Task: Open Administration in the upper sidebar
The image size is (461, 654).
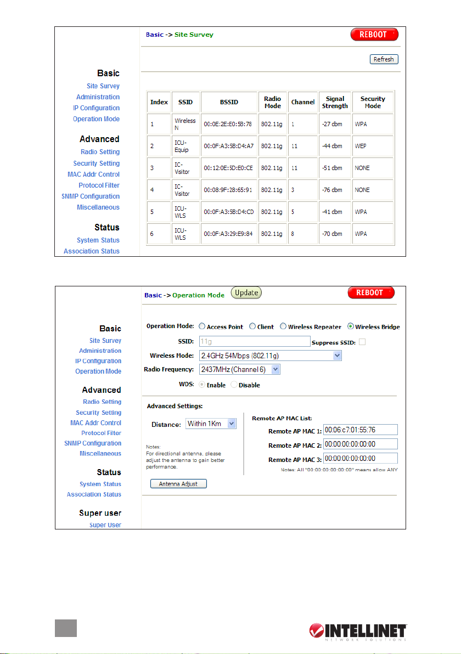Action: (98, 97)
